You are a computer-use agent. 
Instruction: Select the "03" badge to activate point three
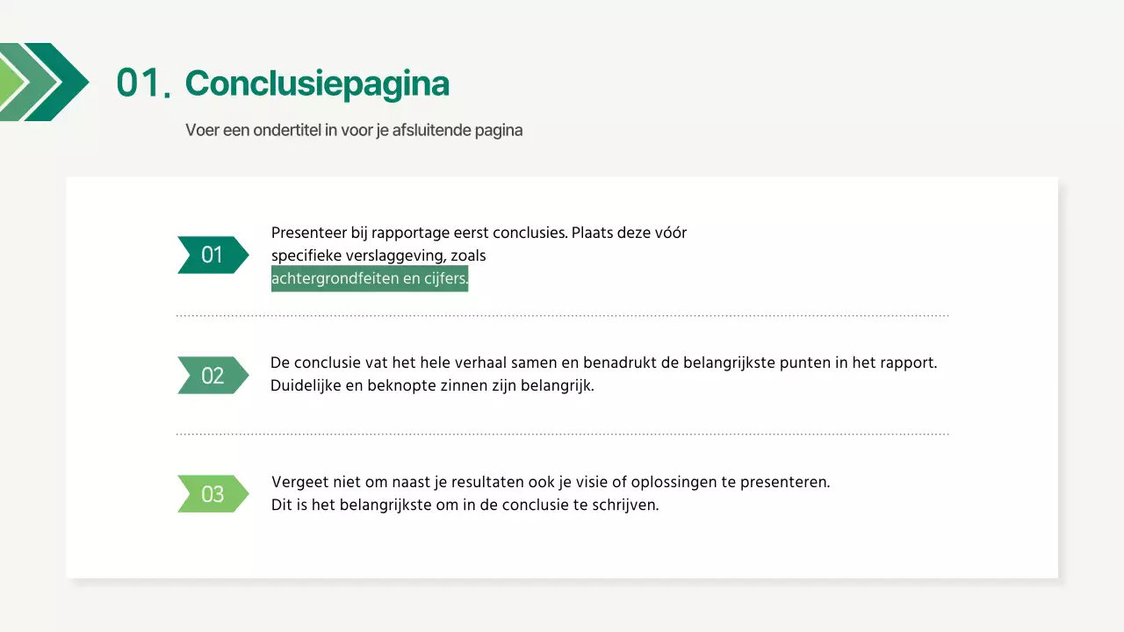tap(211, 493)
